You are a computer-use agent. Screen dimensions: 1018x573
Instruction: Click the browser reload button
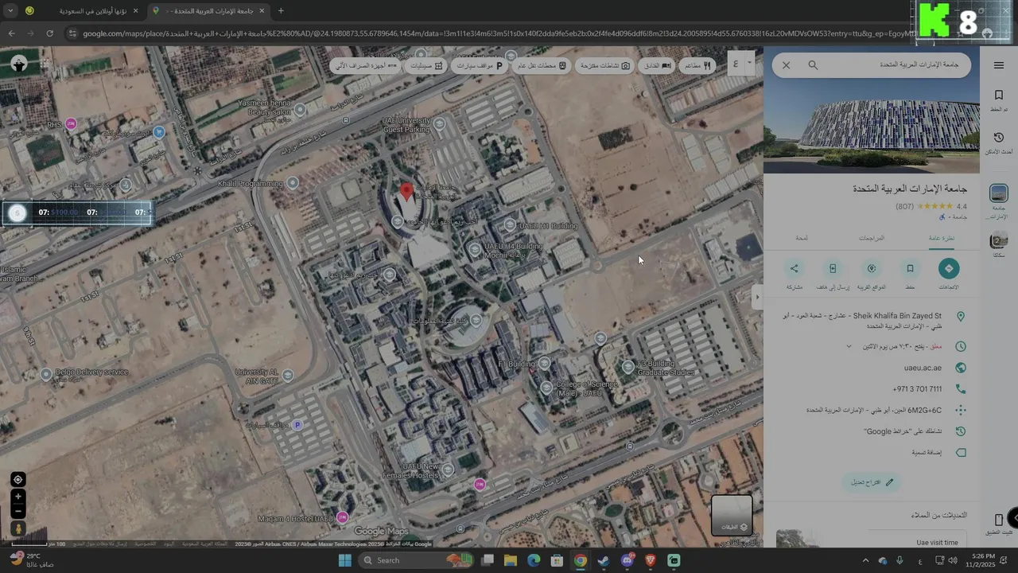coord(49,33)
